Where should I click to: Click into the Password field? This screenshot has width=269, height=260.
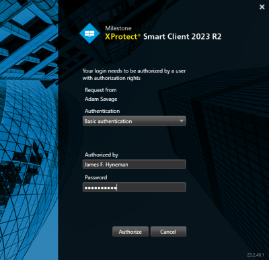coord(134,187)
